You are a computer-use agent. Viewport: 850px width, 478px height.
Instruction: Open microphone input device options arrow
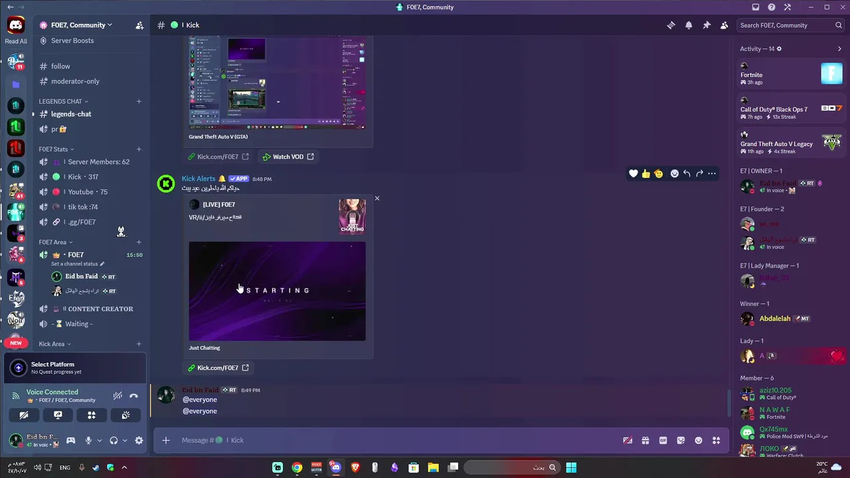tap(100, 440)
